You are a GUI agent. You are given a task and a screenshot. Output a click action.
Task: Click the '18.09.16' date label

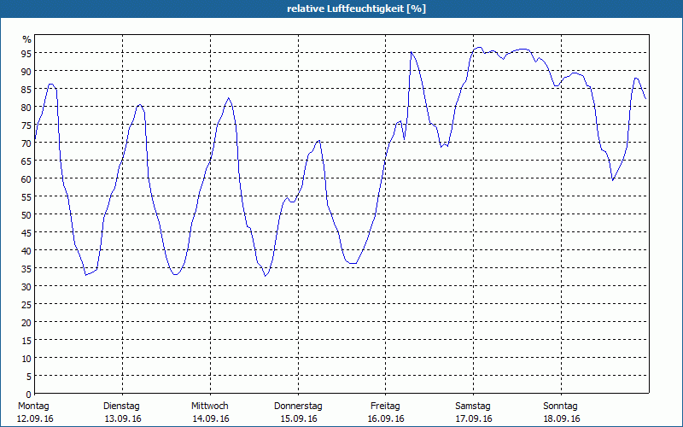562,418
